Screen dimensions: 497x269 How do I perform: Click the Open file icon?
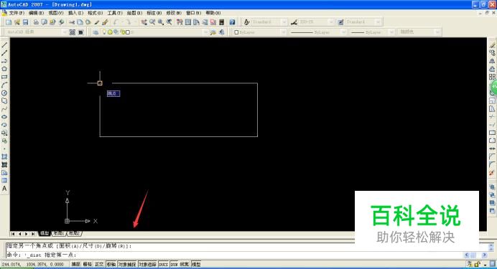[x=17, y=22]
